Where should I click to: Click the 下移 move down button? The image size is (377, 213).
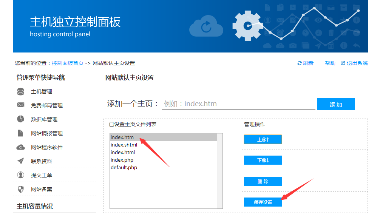click(263, 161)
